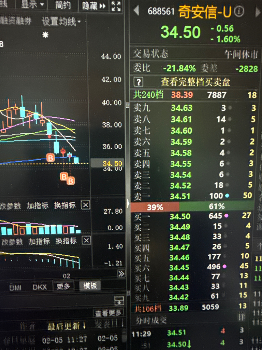This screenshot has width=262, height=350.
Task: Select 买六 price 34.45
Action: point(179,267)
